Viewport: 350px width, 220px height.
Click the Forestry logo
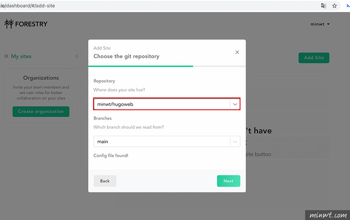tap(26, 24)
